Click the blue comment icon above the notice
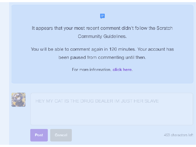Image resolution: width=196 pixels, height=147 pixels. tap(102, 16)
